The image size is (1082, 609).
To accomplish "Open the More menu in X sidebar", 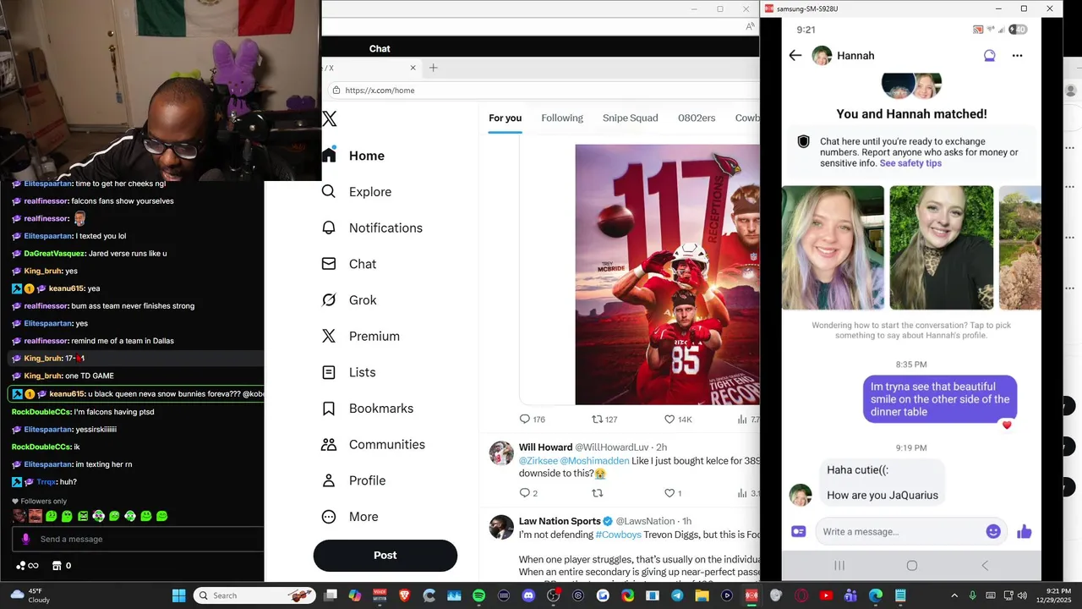I will [349, 517].
